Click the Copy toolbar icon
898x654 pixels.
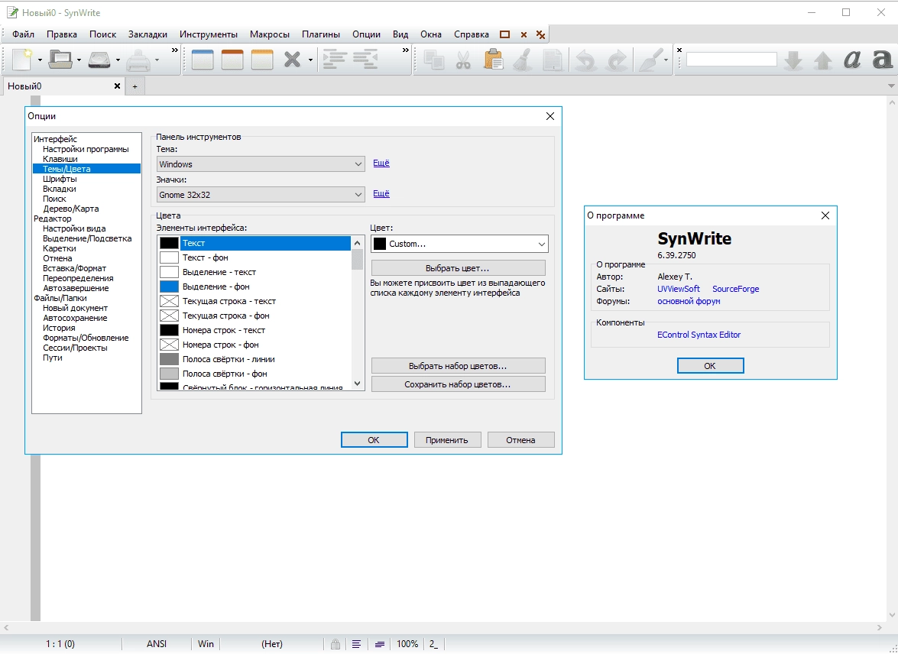pos(434,60)
